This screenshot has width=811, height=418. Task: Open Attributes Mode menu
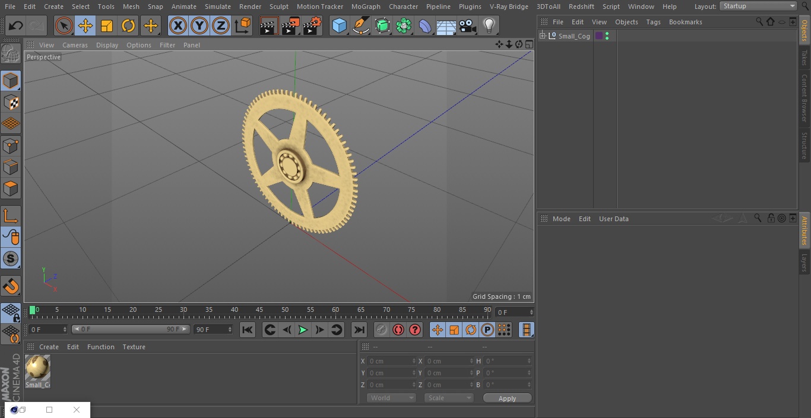(561, 219)
